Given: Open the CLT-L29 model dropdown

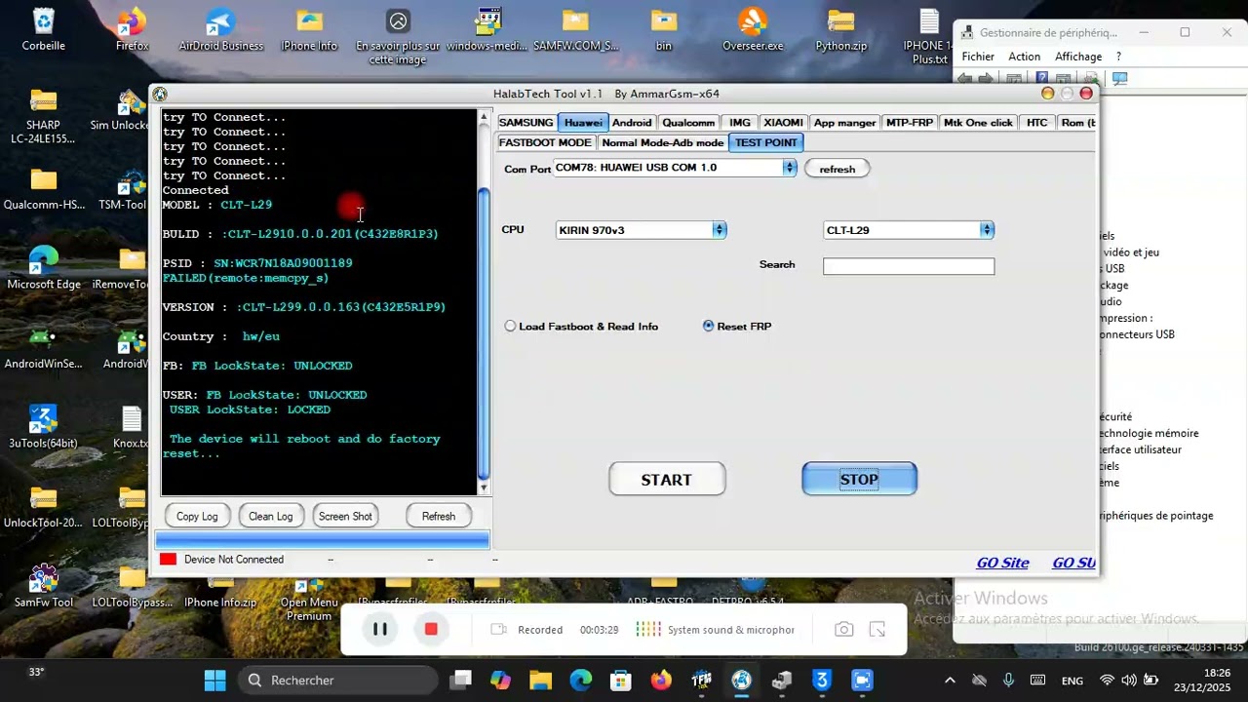Looking at the screenshot, I should 987,230.
